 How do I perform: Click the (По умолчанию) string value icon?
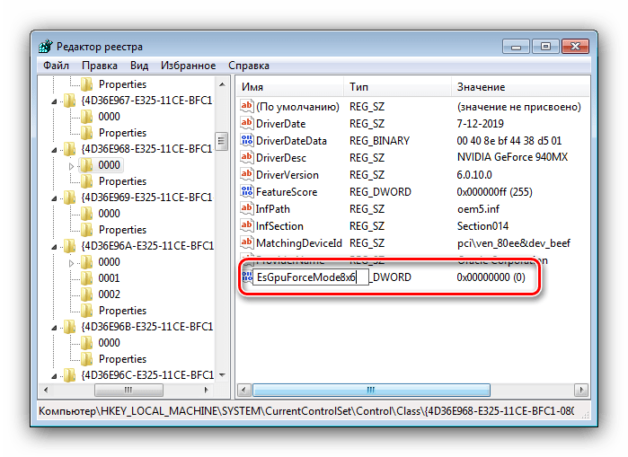coord(247,106)
